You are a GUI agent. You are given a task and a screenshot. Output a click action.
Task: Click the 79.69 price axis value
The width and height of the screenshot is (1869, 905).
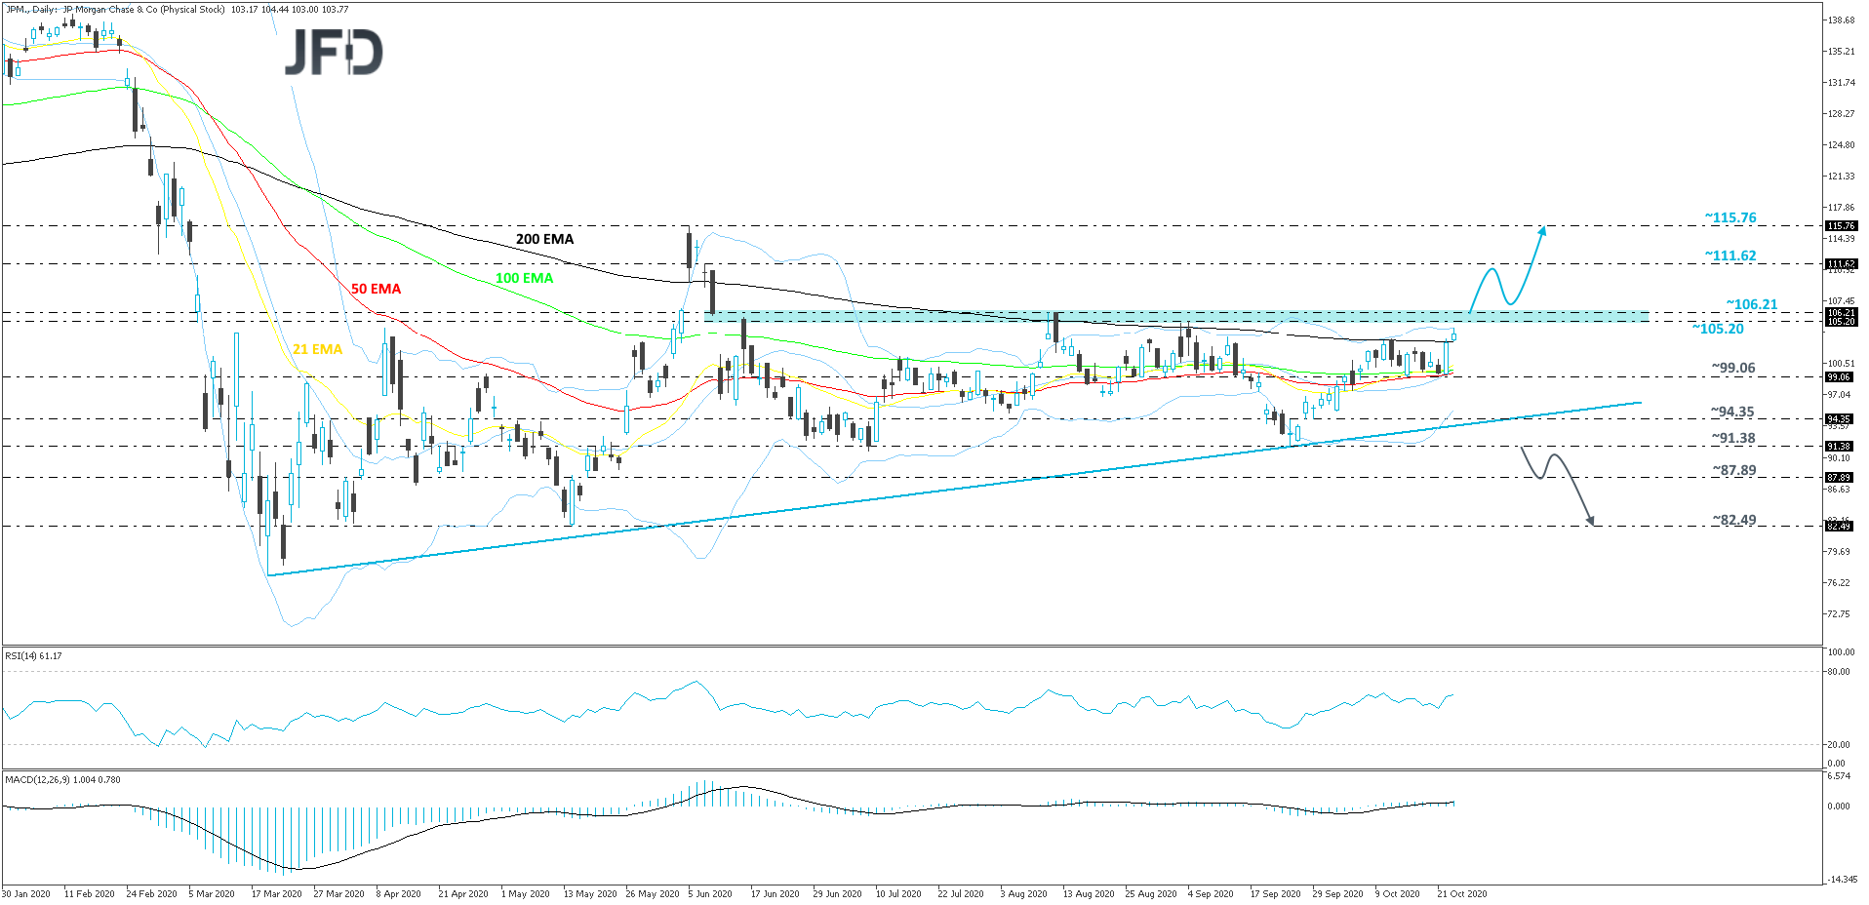(x=1839, y=551)
